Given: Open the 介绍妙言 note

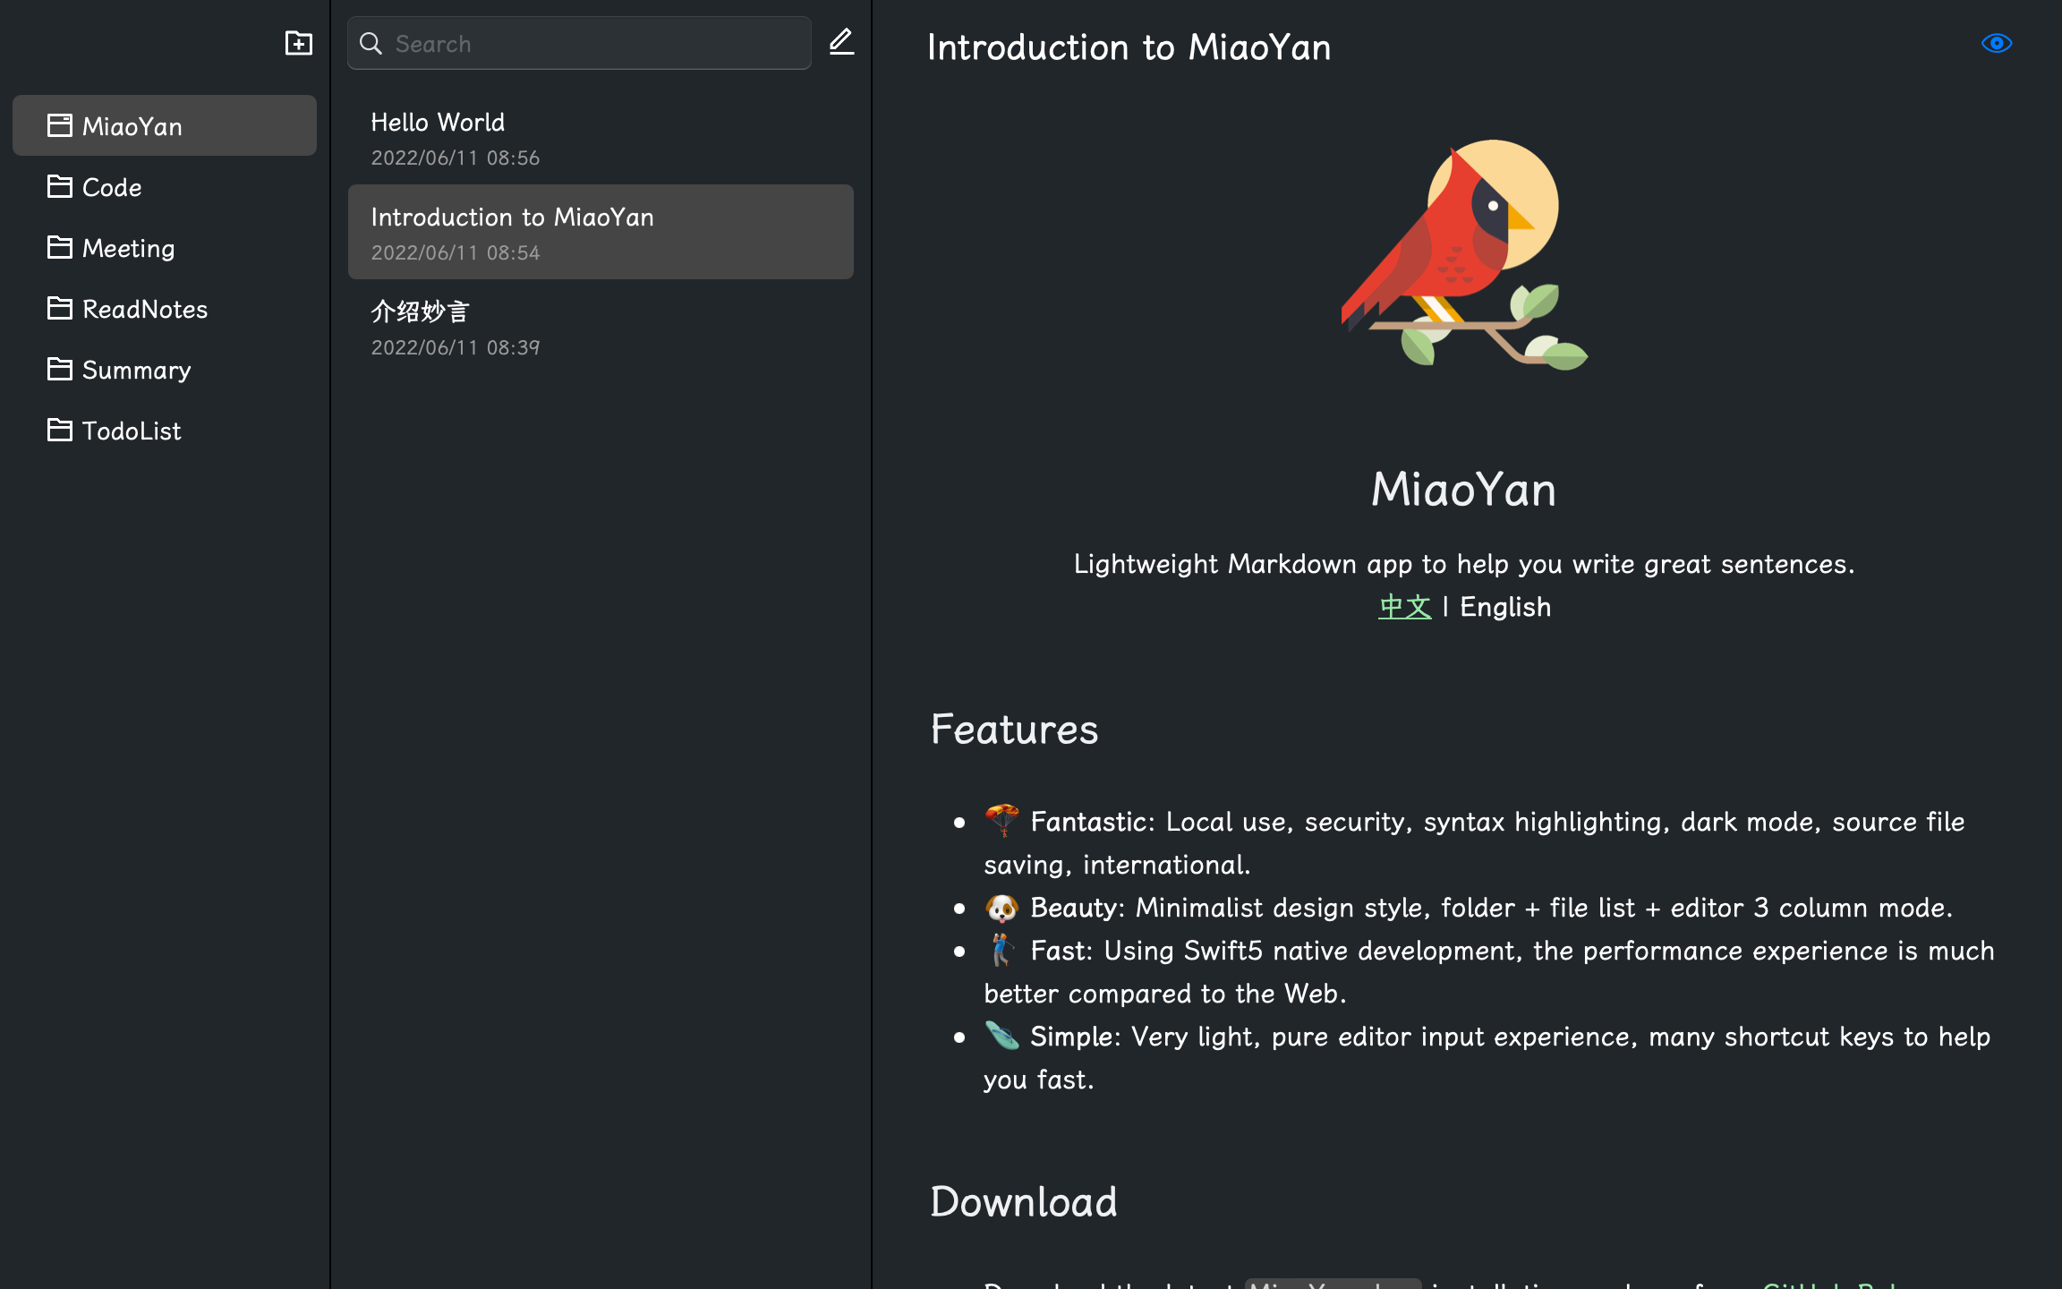Looking at the screenshot, I should 601,328.
